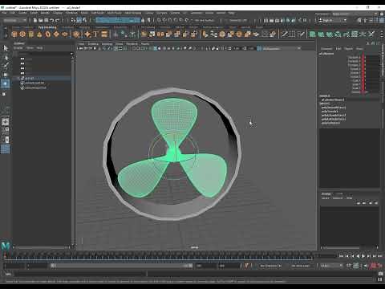The height and width of the screenshot is (289, 385).
Task: Go to start of playback range
Action: (x=341, y=256)
